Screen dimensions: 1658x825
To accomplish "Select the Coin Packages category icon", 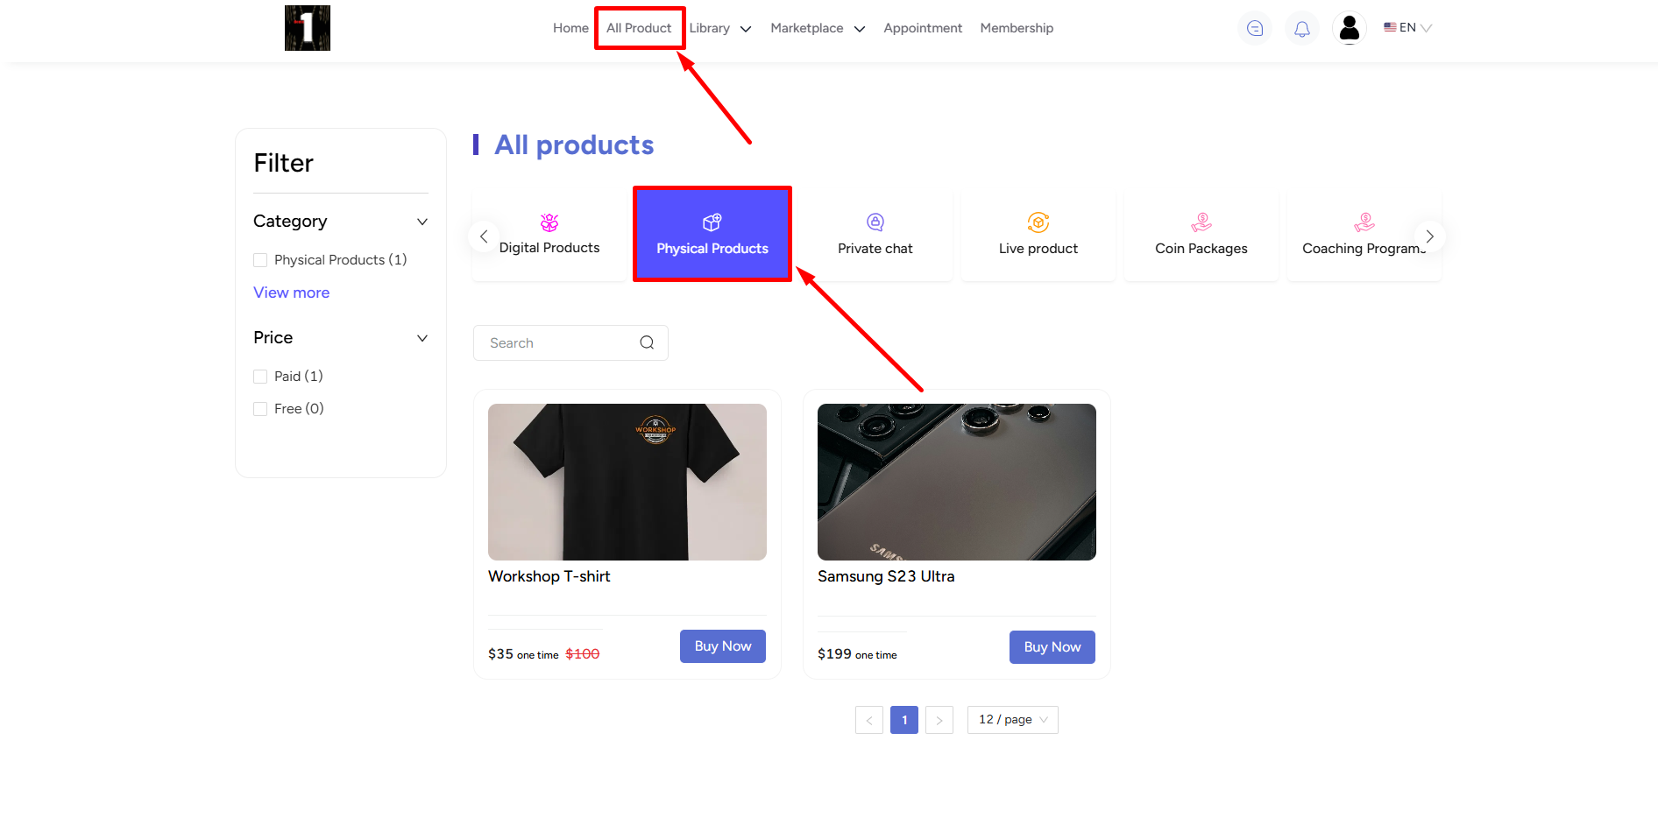I will [x=1201, y=222].
